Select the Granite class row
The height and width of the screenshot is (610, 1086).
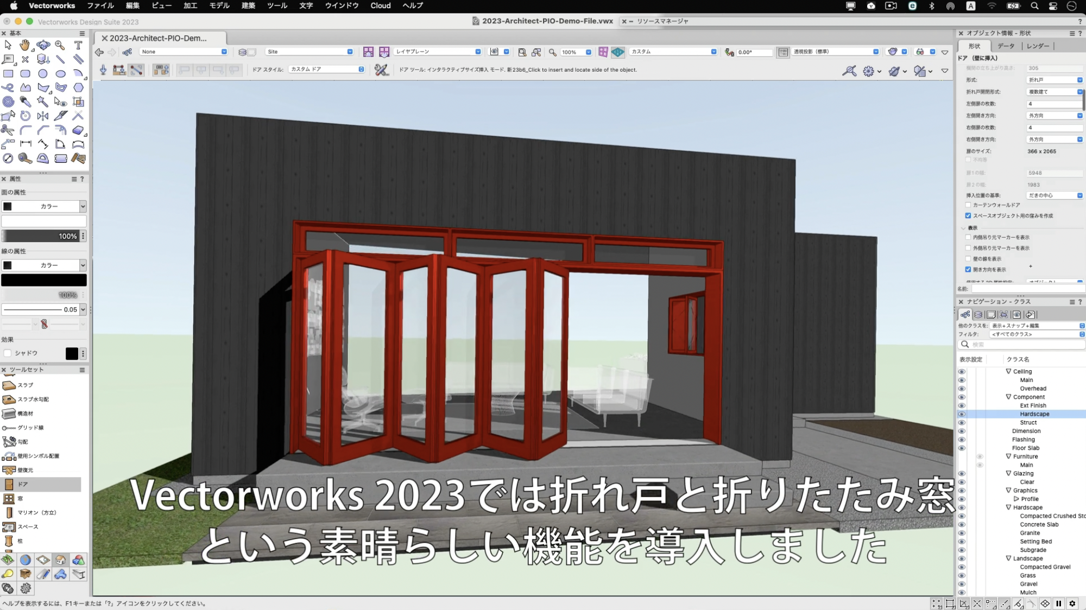click(x=1030, y=533)
